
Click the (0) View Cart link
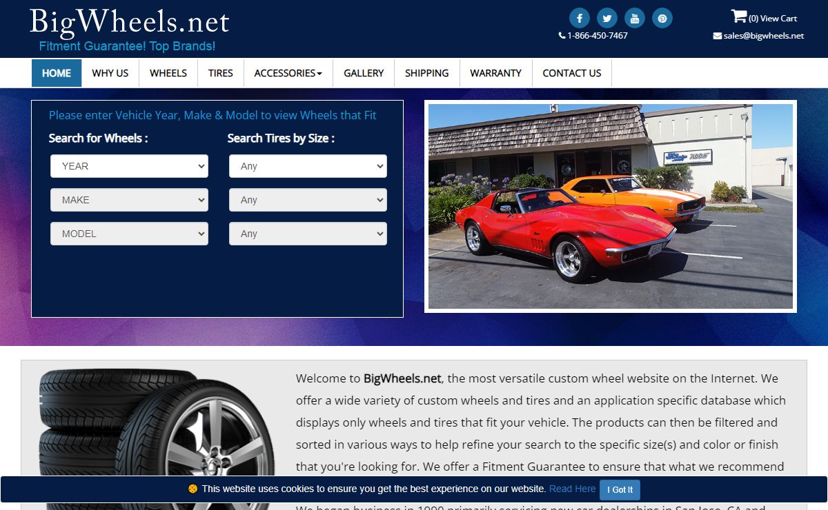pyautogui.click(x=772, y=19)
